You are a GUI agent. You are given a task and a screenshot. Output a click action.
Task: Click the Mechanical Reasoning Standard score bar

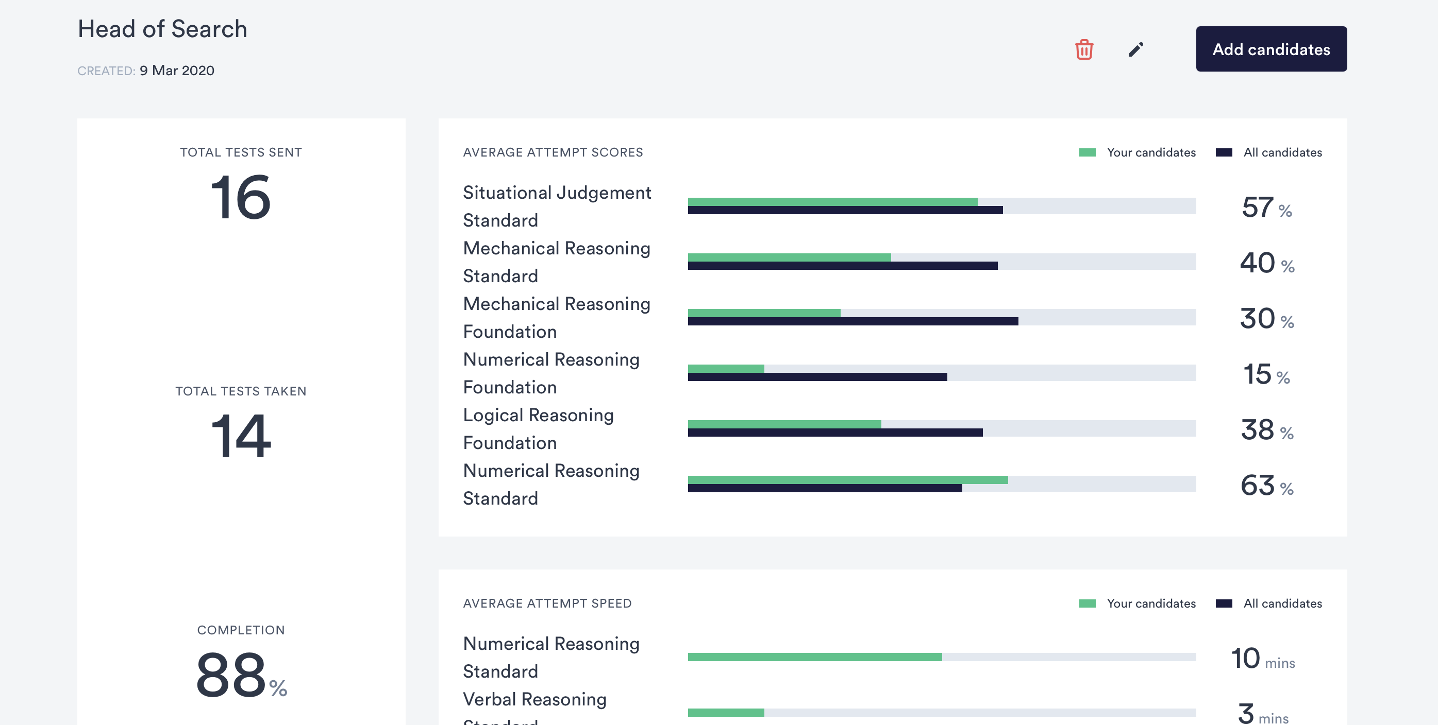pos(941,262)
